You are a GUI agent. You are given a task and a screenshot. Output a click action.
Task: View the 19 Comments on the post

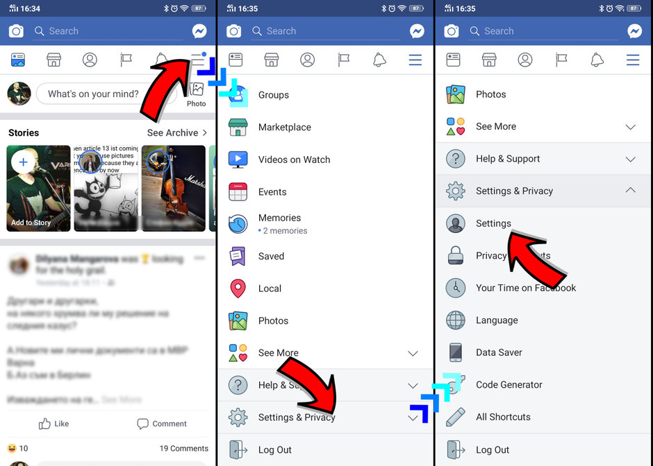pos(183,448)
